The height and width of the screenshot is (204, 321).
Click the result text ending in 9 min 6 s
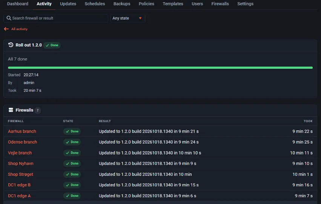[147, 196]
